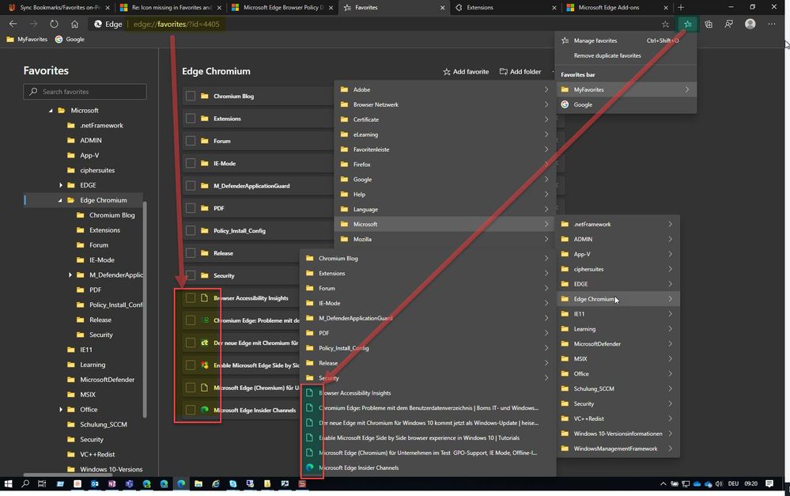The width and height of the screenshot is (790, 496).
Task: Expand the .netFramework submenu arrow
Action: coord(670,225)
